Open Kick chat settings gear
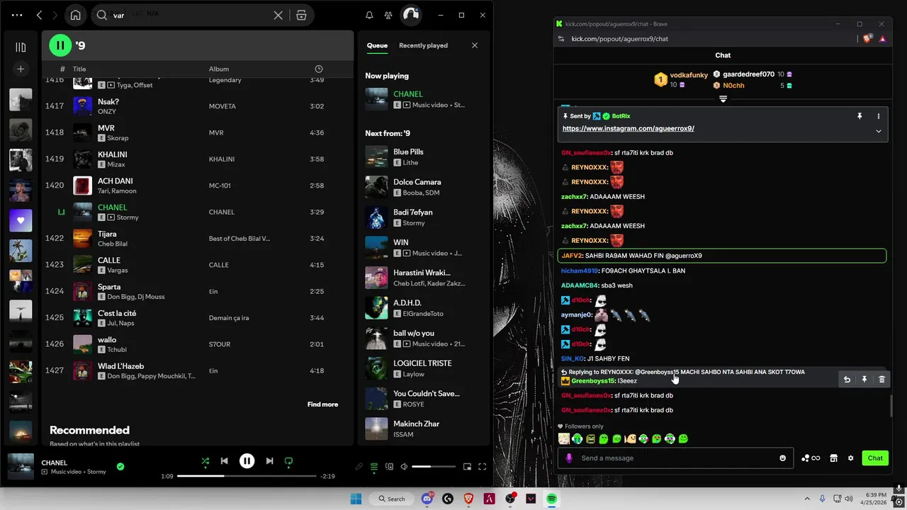This screenshot has height=510, width=907. tap(850, 458)
